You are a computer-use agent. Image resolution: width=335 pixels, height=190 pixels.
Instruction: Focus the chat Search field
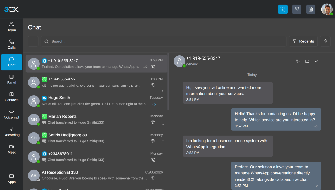(164, 41)
